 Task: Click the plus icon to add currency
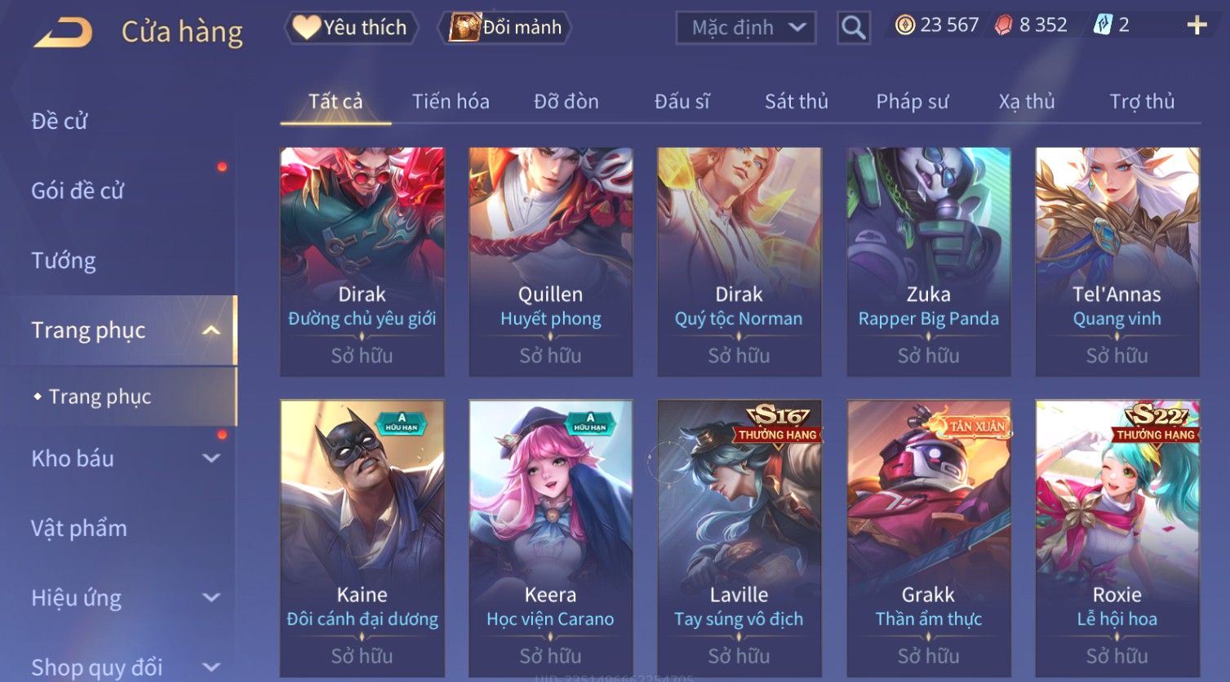coord(1197,25)
